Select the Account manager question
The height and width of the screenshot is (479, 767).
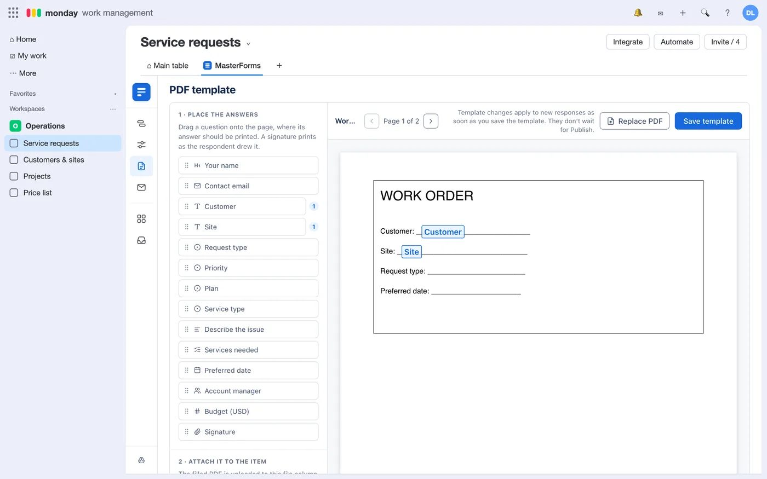coord(248,391)
